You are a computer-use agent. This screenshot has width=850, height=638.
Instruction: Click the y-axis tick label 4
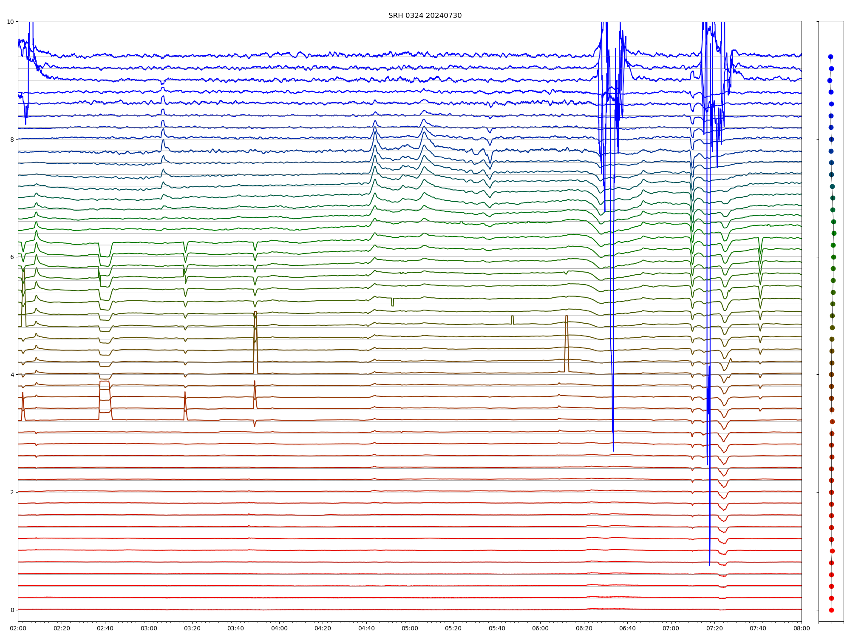pos(12,375)
